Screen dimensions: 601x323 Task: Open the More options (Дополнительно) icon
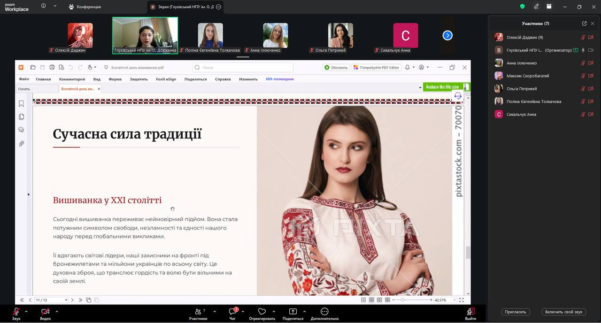[324, 312]
